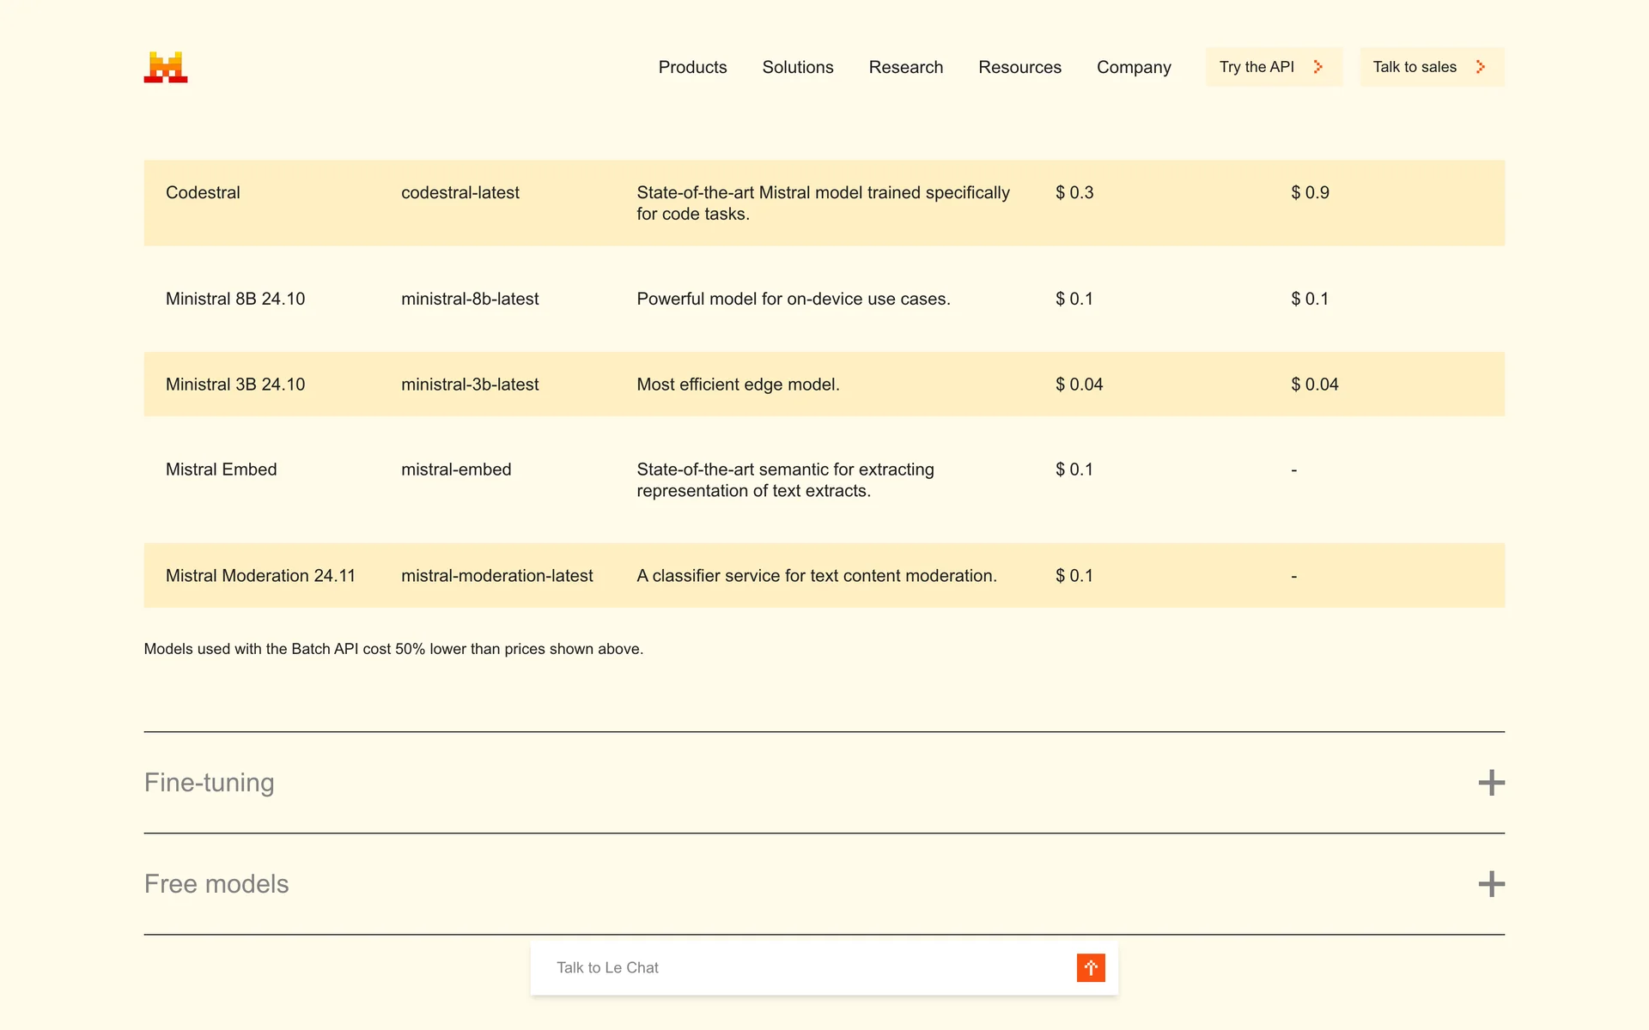Screen dimensions: 1649x1030
Task: Click the arrow icon on Try the API
Action: pyautogui.click(x=1318, y=67)
